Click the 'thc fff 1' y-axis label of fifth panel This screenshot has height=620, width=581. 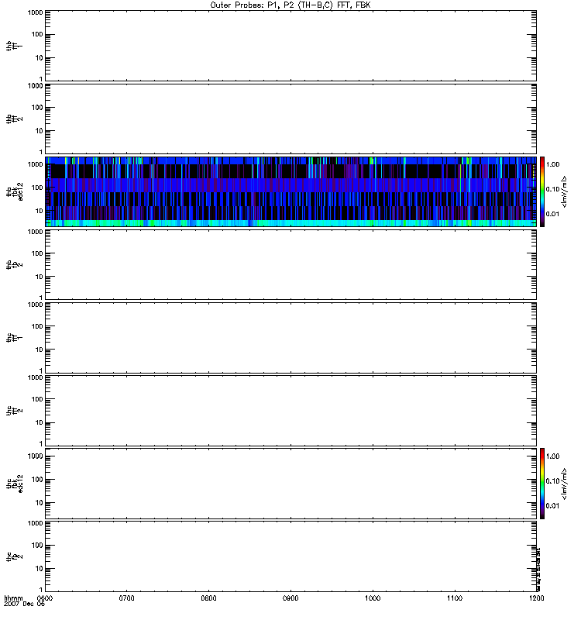(x=14, y=338)
